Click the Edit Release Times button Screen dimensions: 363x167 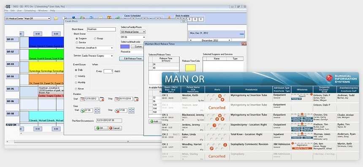coord(132,58)
